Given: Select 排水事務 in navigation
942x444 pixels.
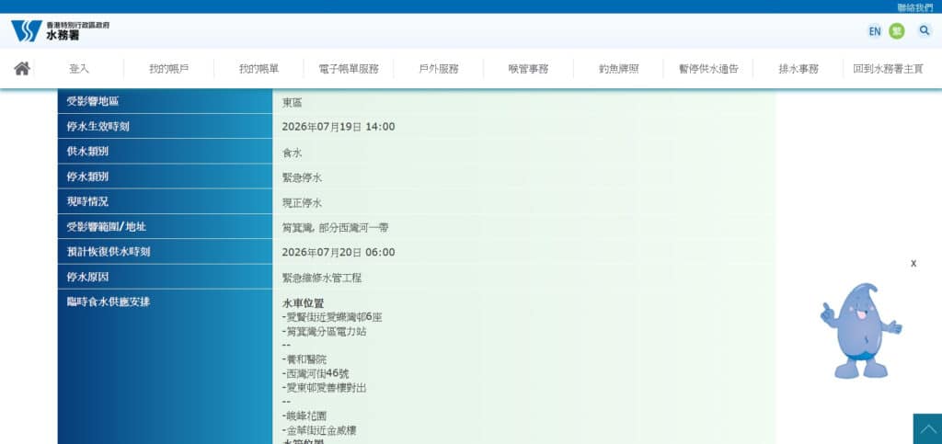Looking at the screenshot, I should [798, 68].
